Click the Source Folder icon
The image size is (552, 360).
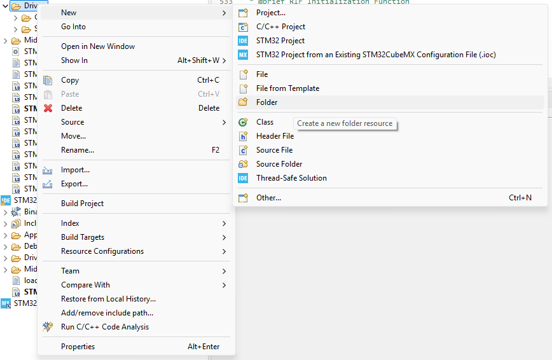[x=244, y=164]
